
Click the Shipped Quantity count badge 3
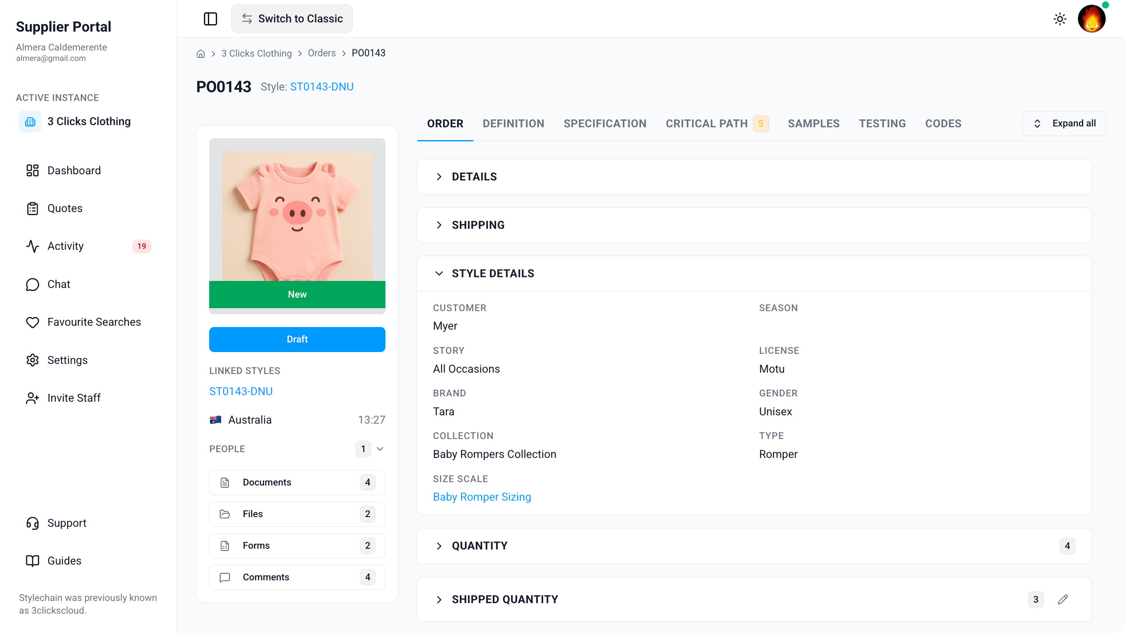tap(1036, 600)
